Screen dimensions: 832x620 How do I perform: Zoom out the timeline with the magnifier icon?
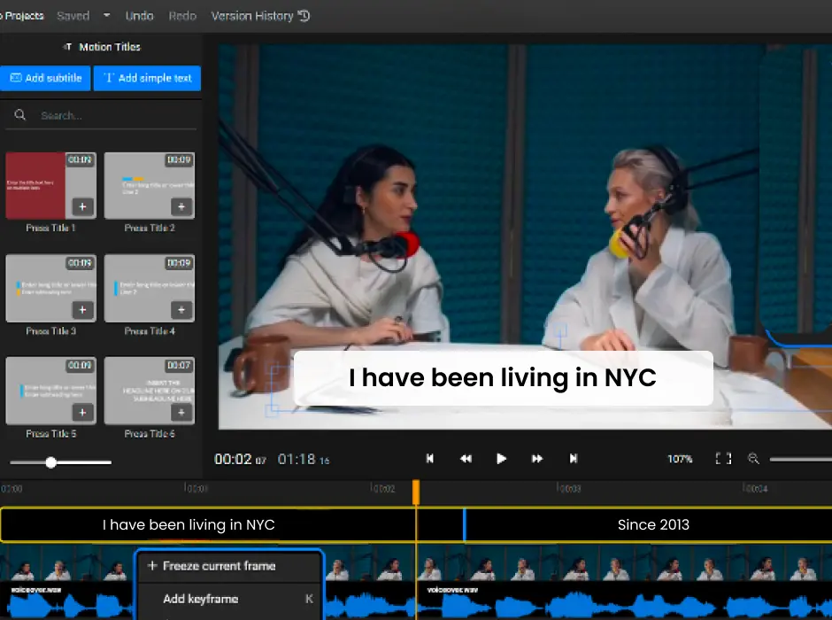click(753, 459)
